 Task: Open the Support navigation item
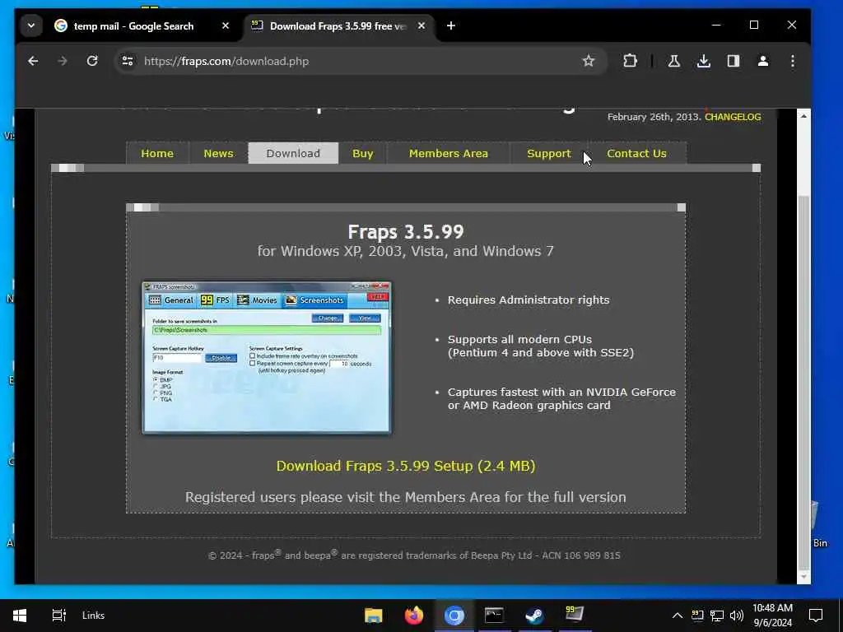point(549,154)
